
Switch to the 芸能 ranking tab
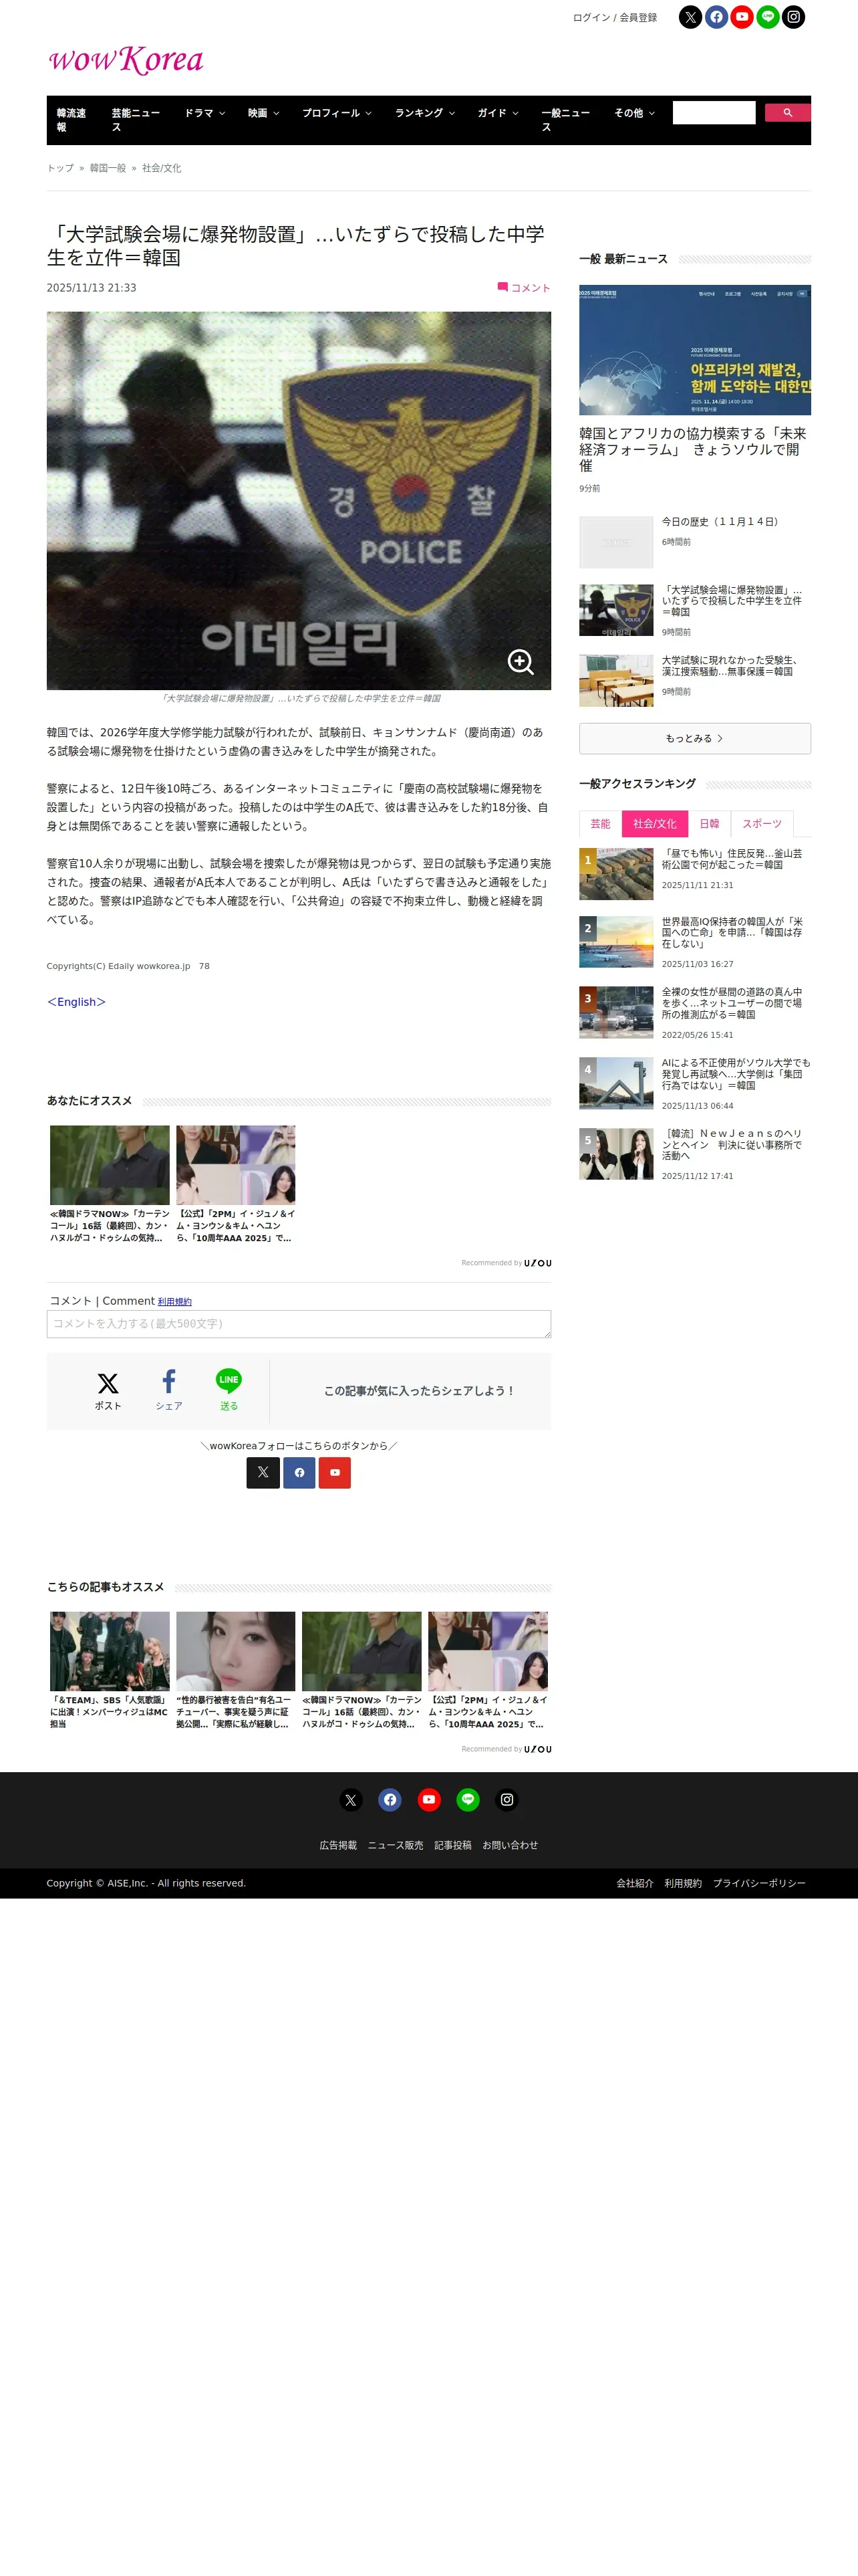point(600,824)
